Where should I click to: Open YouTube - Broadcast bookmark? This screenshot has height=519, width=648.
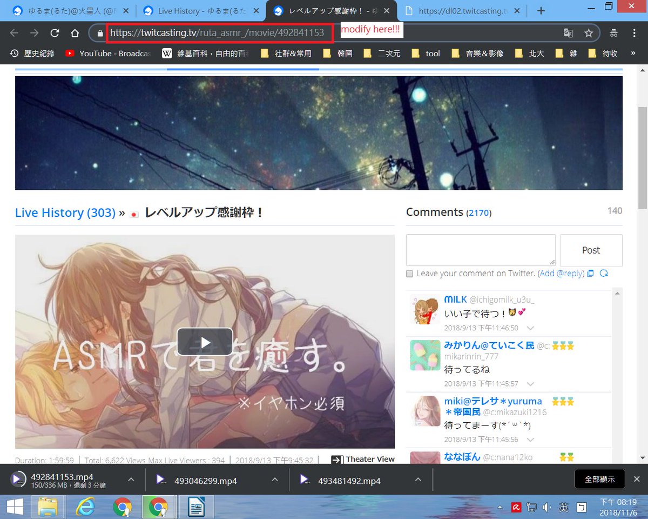tap(108, 54)
